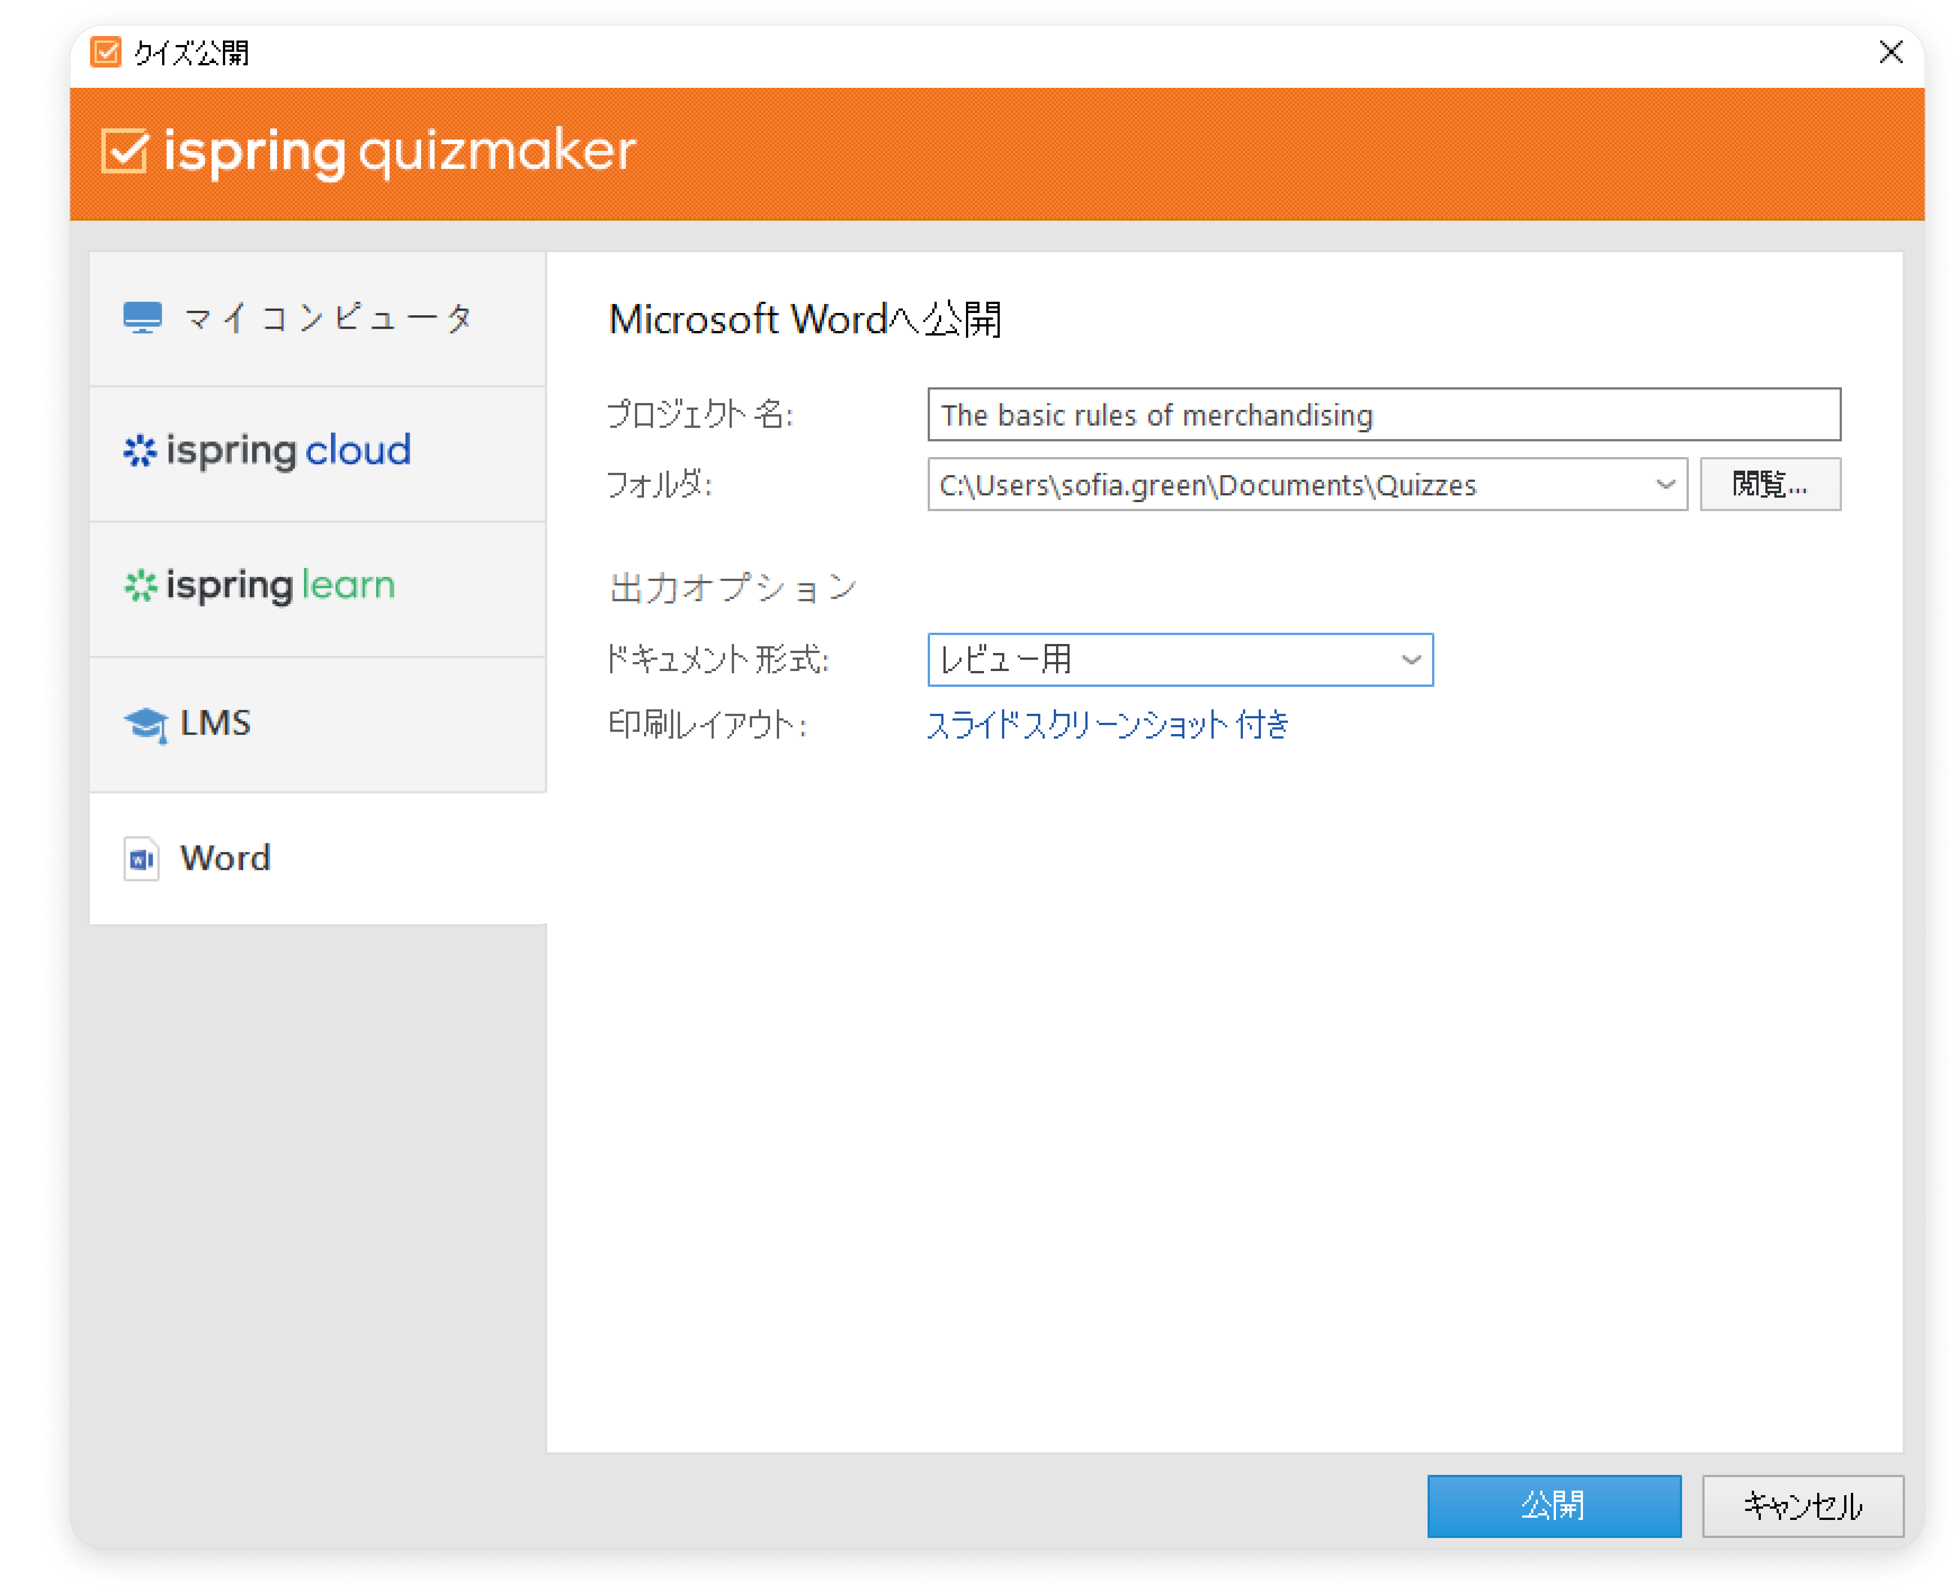Screen dimensions: 1959x1592
Task: Click the 閲覧... browse button
Action: [1769, 484]
